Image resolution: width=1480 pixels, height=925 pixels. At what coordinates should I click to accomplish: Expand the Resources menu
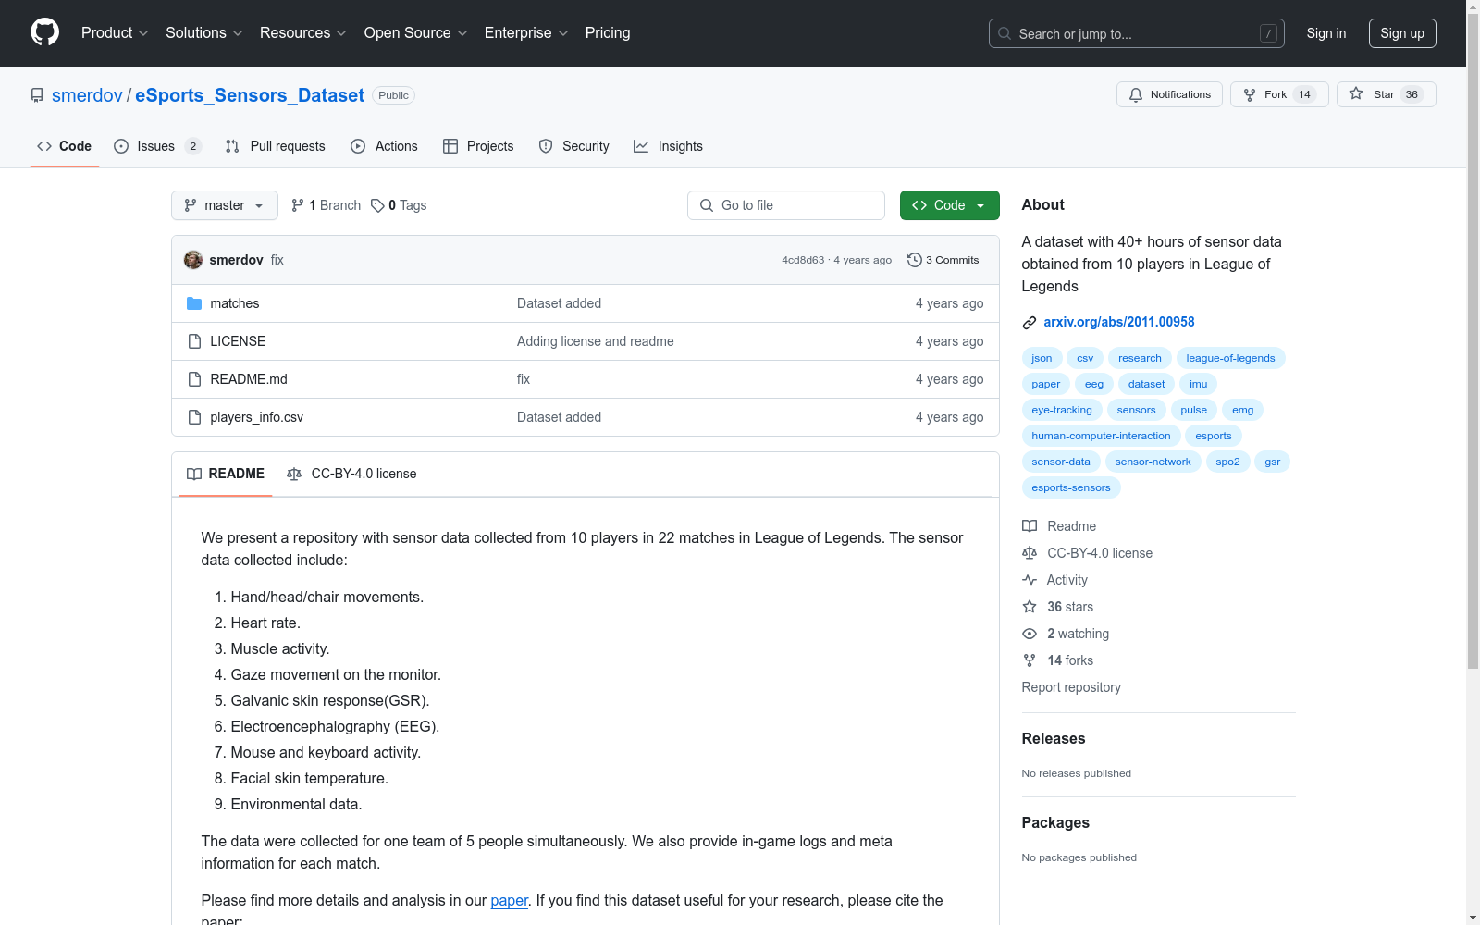tap(303, 33)
